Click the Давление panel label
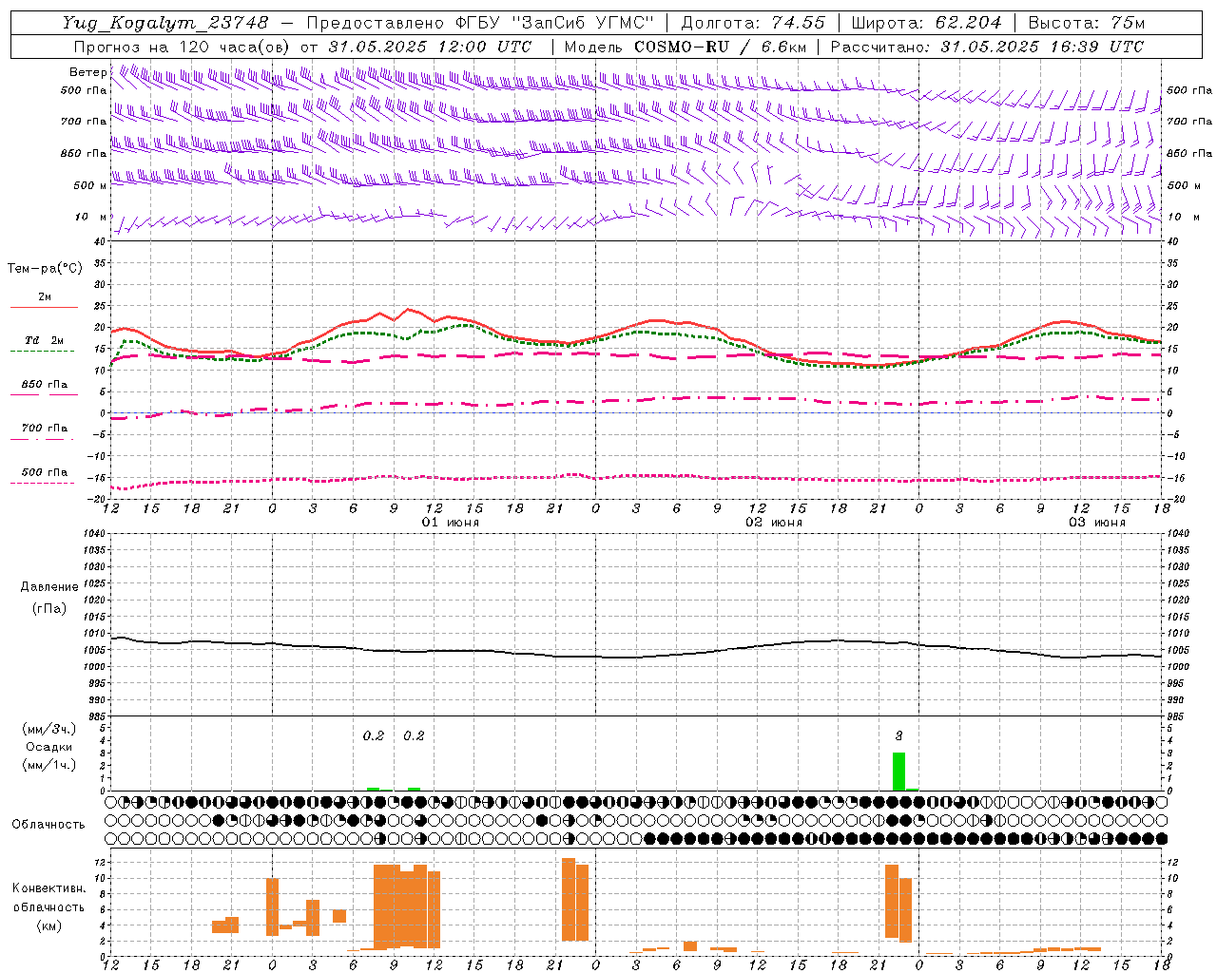This screenshot has height=973, width=1217. (x=49, y=587)
